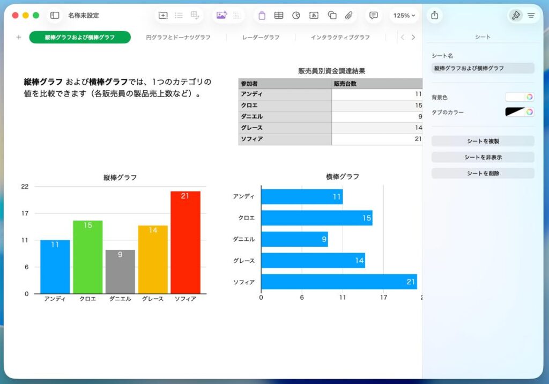
Task: Insert a text box using the あ icon
Action: (x=314, y=16)
